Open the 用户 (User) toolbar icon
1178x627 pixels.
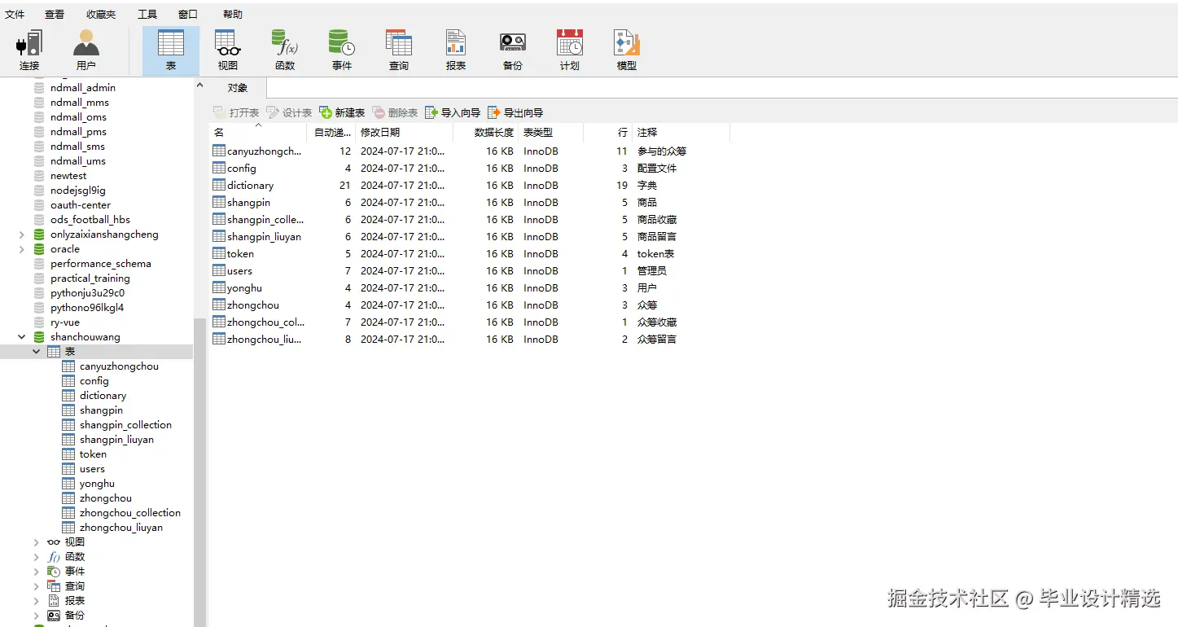click(86, 50)
